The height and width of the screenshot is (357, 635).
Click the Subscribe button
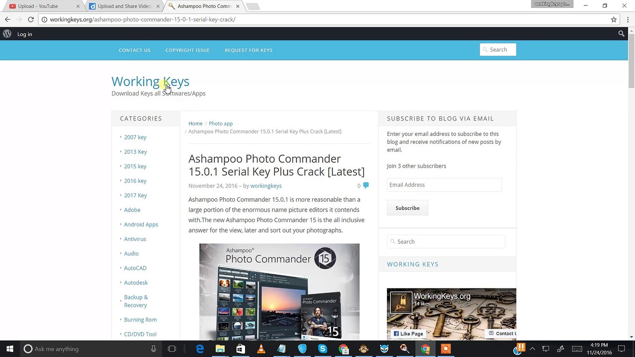[x=407, y=208]
